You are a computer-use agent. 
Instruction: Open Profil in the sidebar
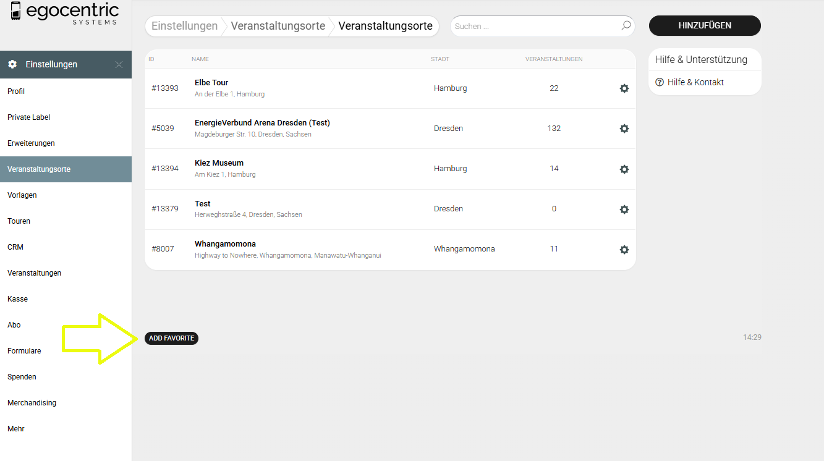point(16,91)
